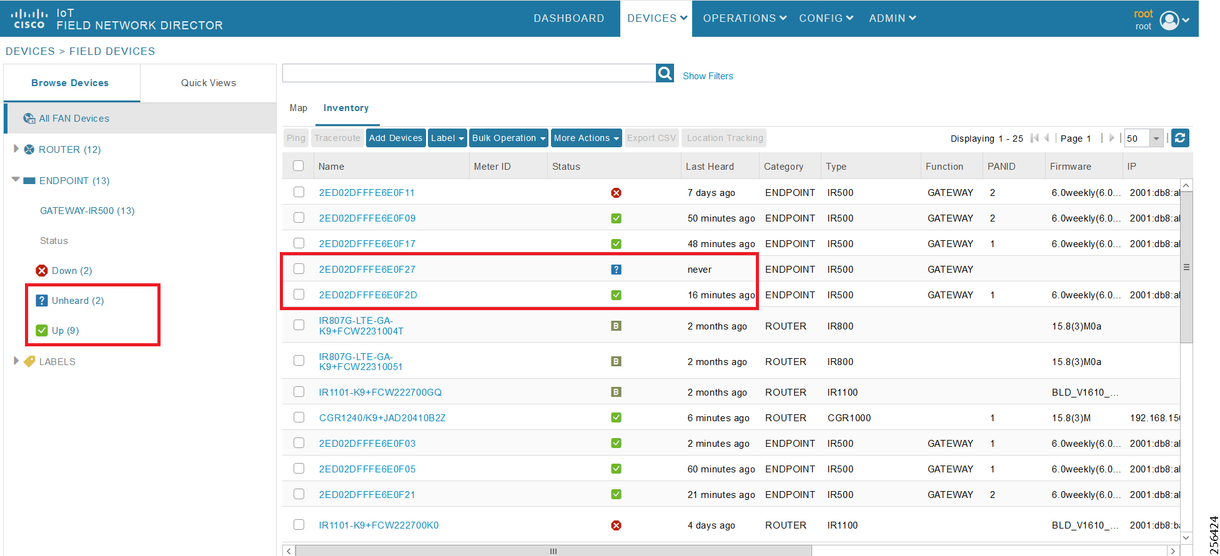
Task: Open the ADMIN dropdown menu
Action: pyautogui.click(x=893, y=19)
